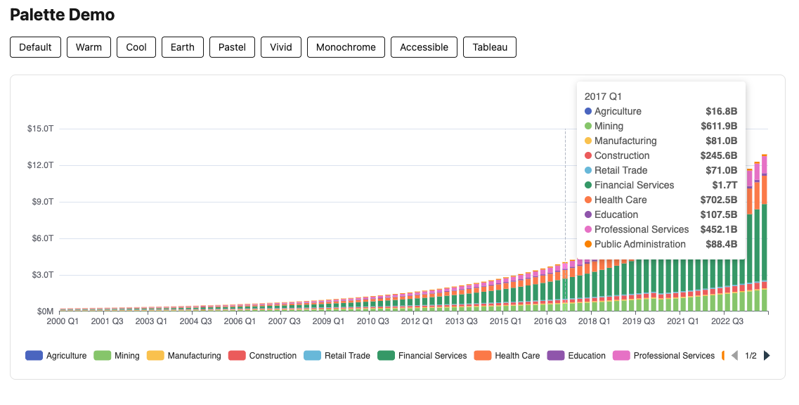Hide the Mining series via legend
The height and width of the screenshot is (405, 799).
(x=117, y=356)
